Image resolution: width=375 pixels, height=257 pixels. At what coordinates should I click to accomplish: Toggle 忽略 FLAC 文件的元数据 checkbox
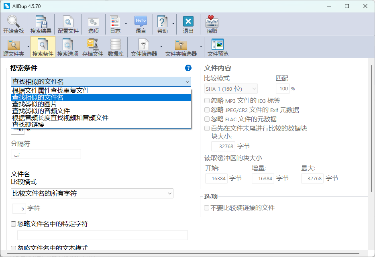tap(207, 119)
